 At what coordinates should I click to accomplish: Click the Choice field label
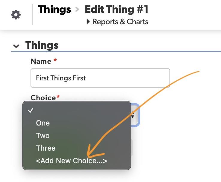click(x=43, y=98)
